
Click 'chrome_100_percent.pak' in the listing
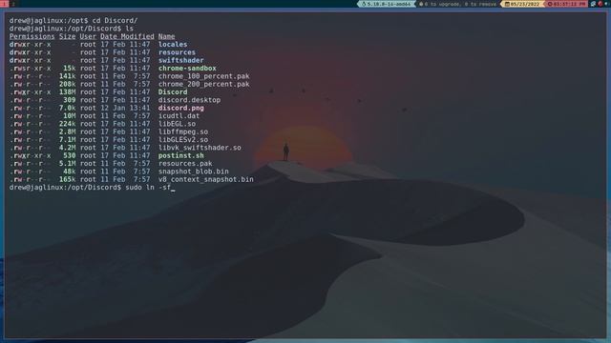203,76
